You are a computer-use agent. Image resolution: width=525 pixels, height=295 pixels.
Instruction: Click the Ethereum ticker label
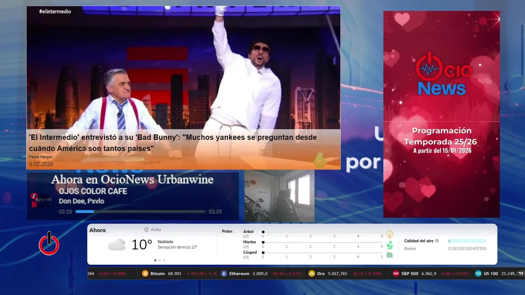[239, 274]
